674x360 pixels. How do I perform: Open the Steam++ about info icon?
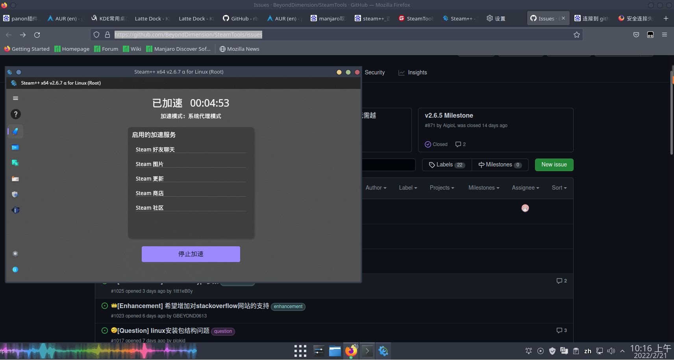tap(15, 270)
